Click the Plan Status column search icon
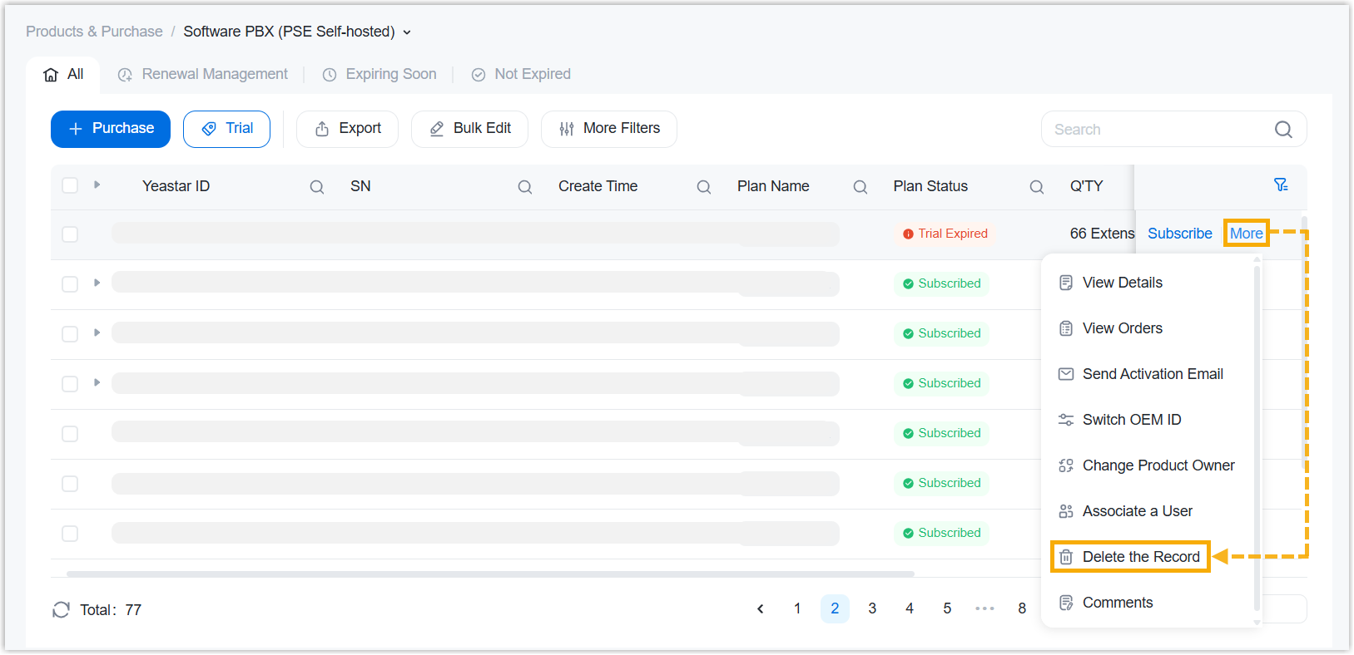 tap(1036, 187)
